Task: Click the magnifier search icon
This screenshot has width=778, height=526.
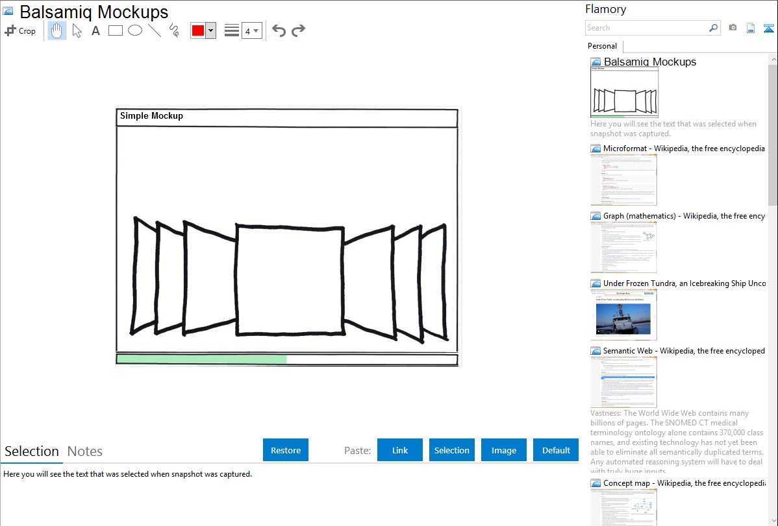Action: point(714,28)
